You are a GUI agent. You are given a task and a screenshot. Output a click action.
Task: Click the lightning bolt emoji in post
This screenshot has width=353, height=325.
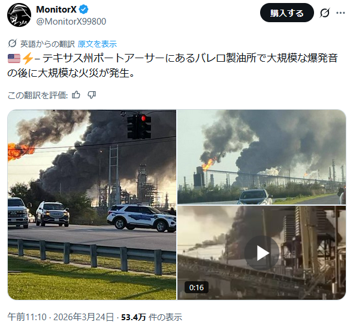[x=28, y=58]
